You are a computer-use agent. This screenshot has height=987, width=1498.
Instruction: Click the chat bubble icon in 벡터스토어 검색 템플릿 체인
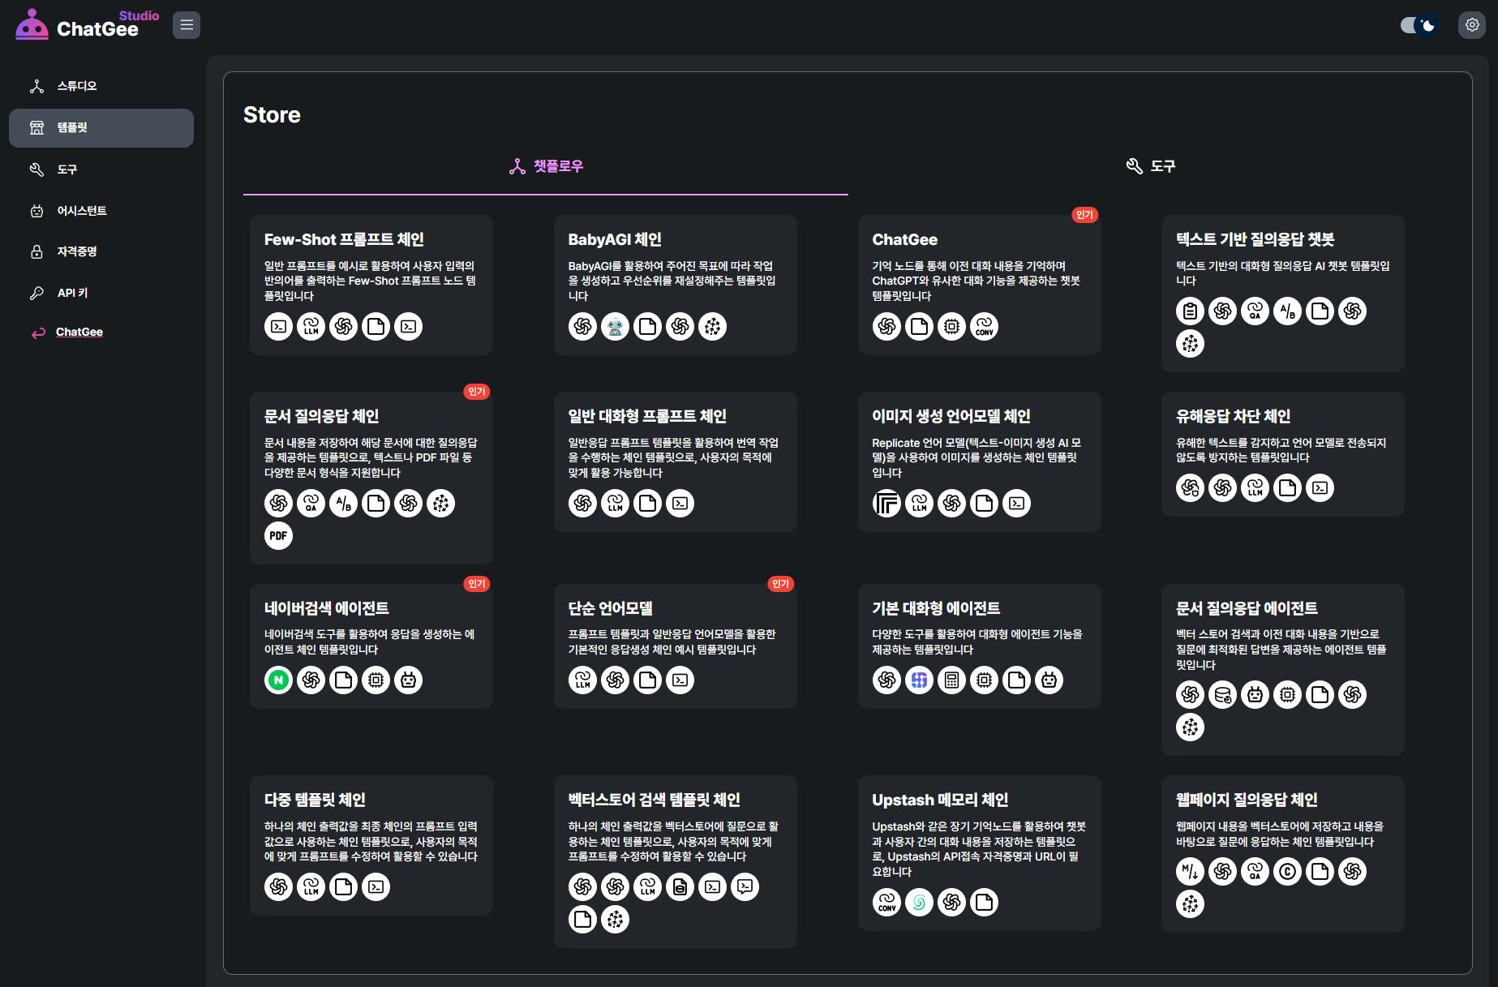[745, 886]
